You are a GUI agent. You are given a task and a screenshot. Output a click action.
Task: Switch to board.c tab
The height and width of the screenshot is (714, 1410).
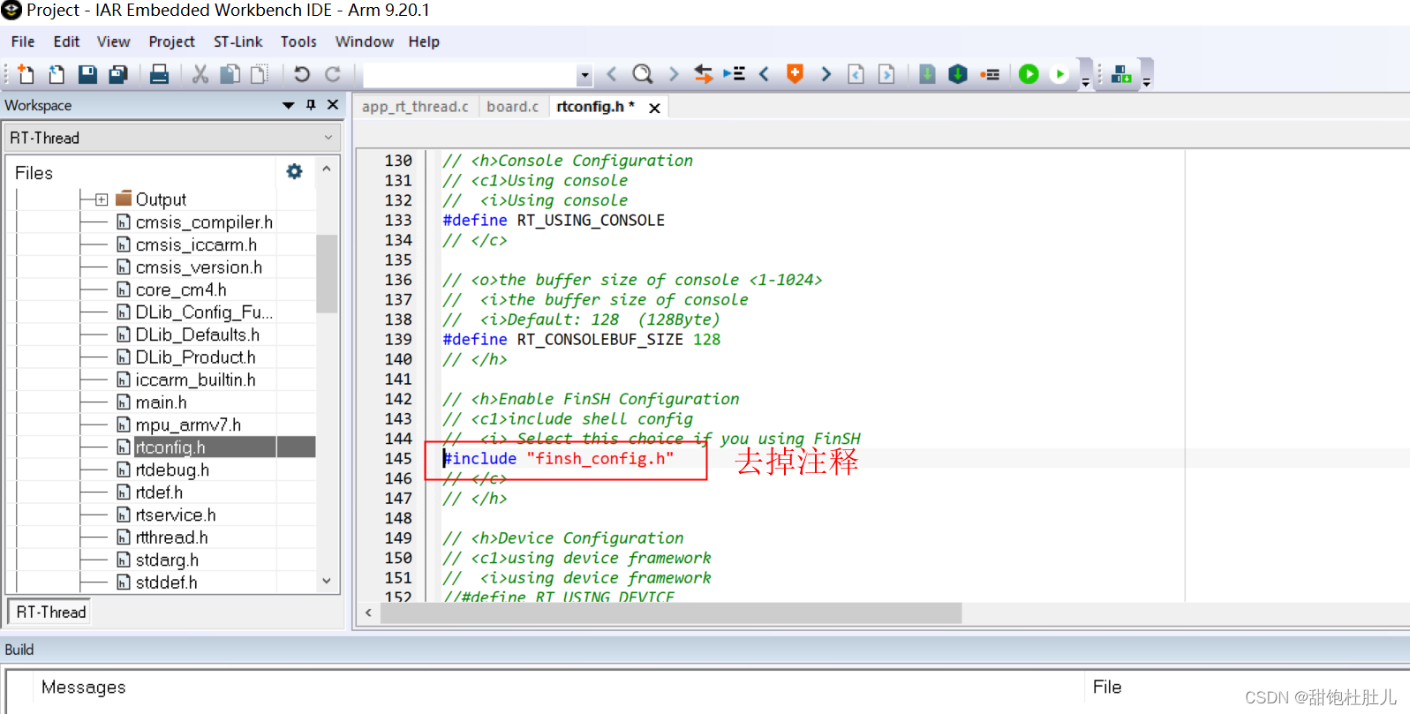[x=512, y=107]
